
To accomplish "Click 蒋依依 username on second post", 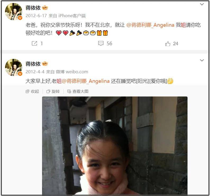I will (x=33, y=64).
